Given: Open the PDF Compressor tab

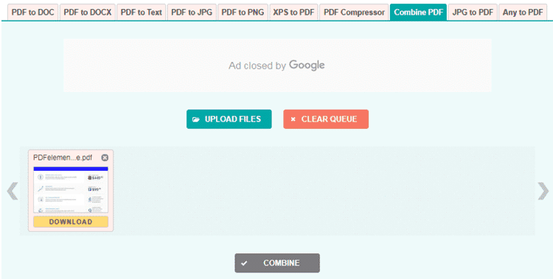Looking at the screenshot, I should [354, 13].
